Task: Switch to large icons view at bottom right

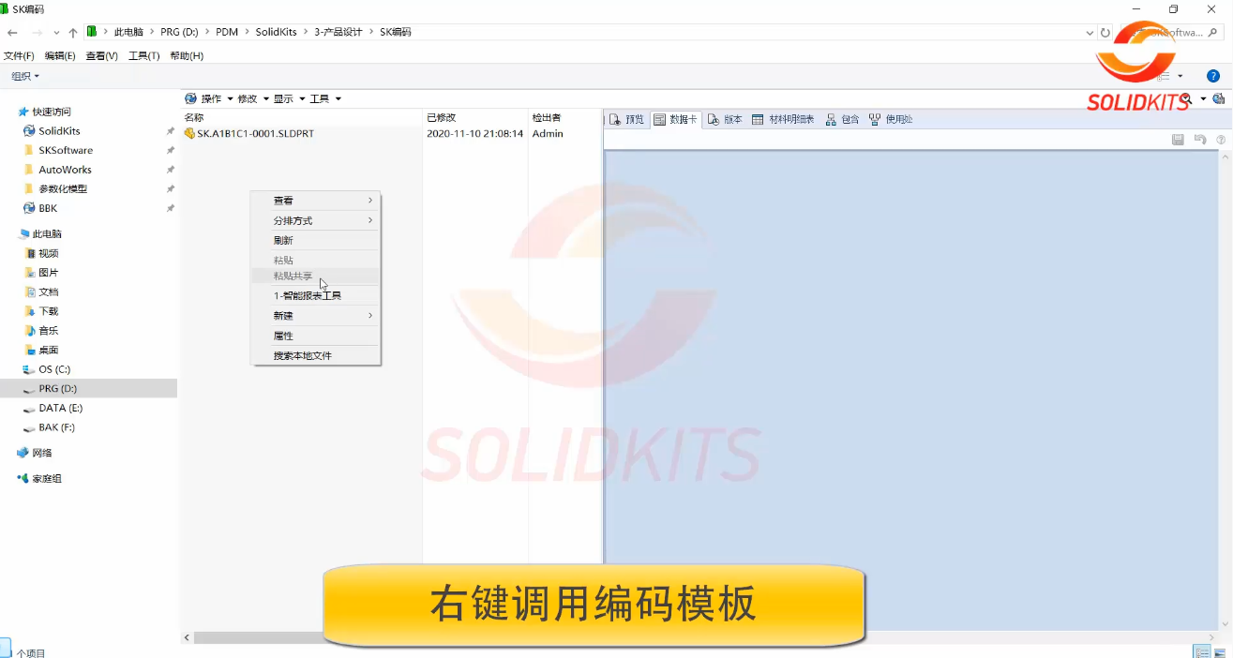Action: pyautogui.click(x=1220, y=651)
